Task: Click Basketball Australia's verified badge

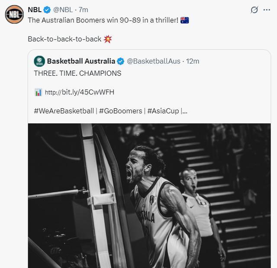Action: click(121, 61)
